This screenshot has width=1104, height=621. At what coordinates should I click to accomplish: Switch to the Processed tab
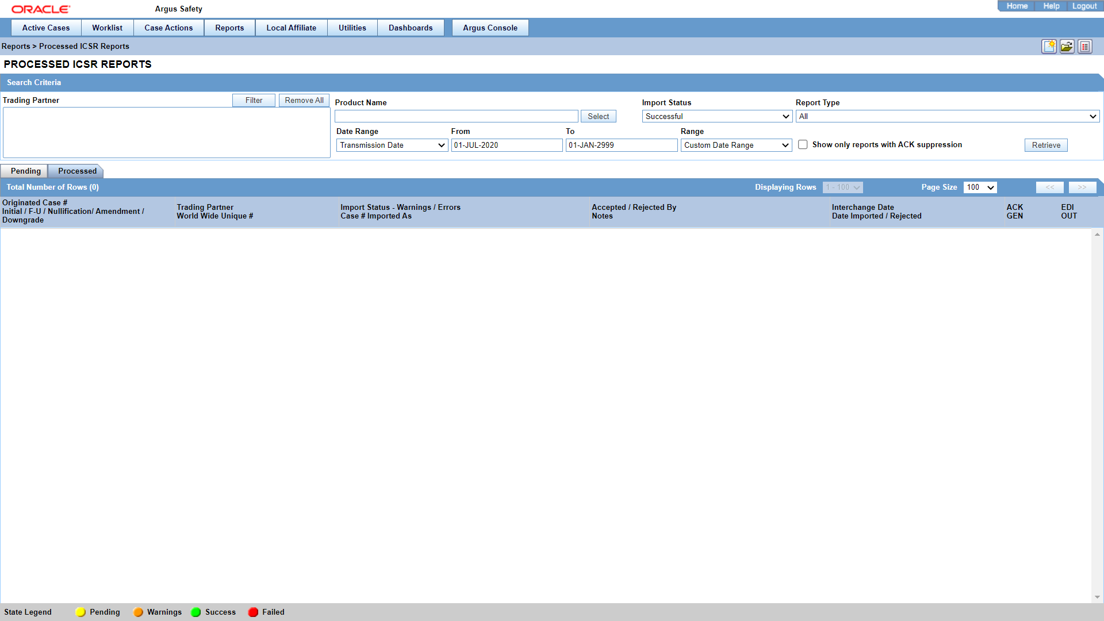click(76, 171)
